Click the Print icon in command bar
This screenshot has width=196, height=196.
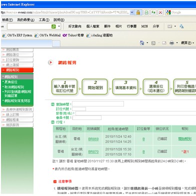point(171,43)
